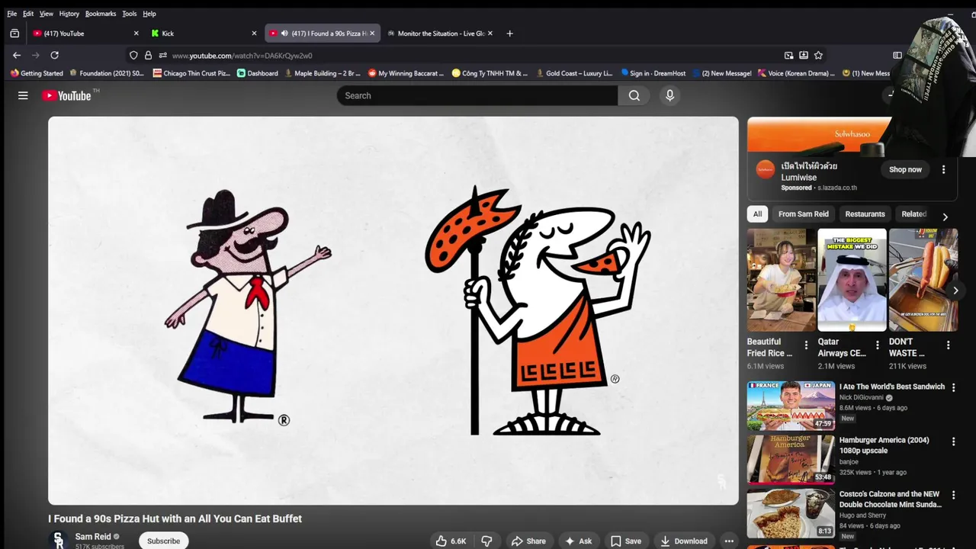The image size is (976, 549).
Task: Save the video to a playlist
Action: pyautogui.click(x=625, y=541)
